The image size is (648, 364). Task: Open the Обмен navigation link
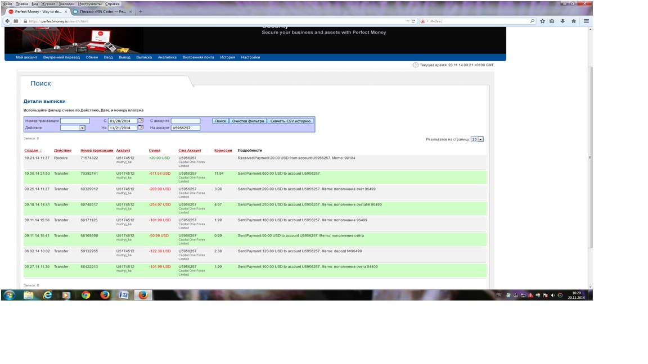(x=92, y=57)
